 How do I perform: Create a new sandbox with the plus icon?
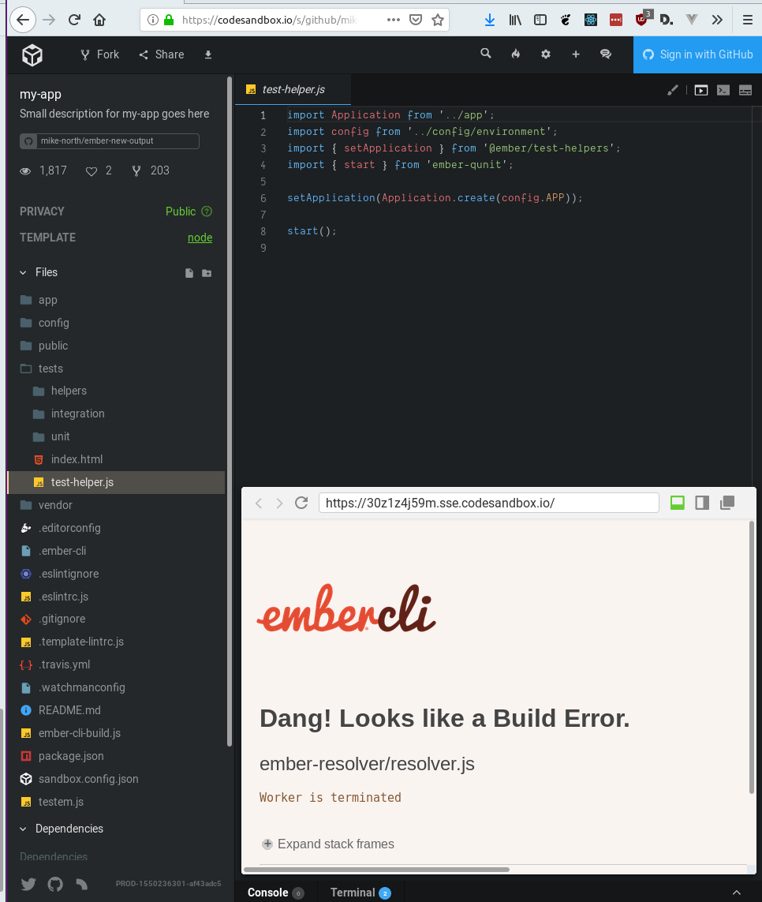click(x=575, y=54)
